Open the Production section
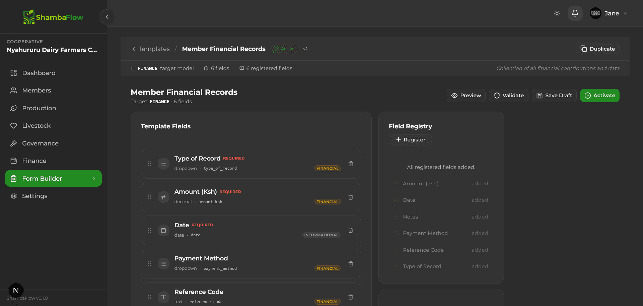This screenshot has height=306, width=643. tap(53, 108)
